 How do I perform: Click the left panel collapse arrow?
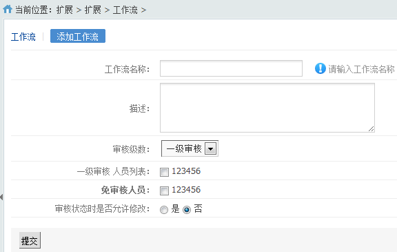1,197
